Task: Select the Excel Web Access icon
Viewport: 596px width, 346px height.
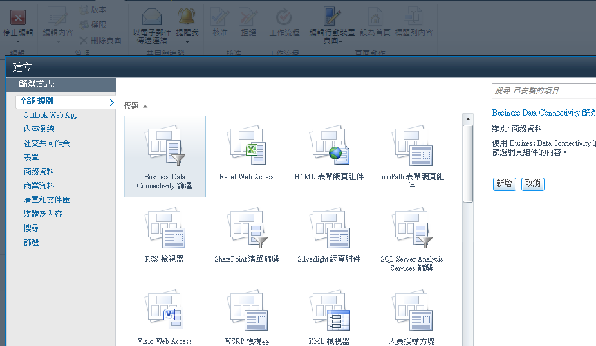Action: click(247, 147)
